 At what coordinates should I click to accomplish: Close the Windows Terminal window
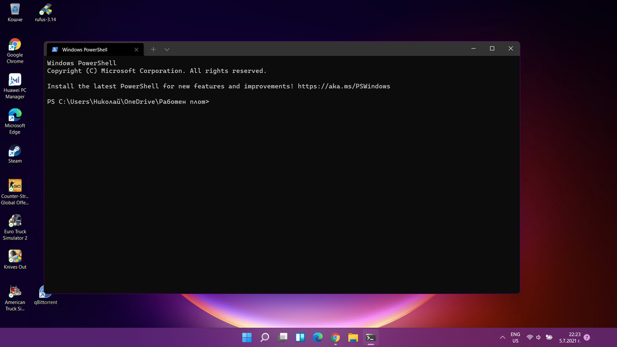511,49
